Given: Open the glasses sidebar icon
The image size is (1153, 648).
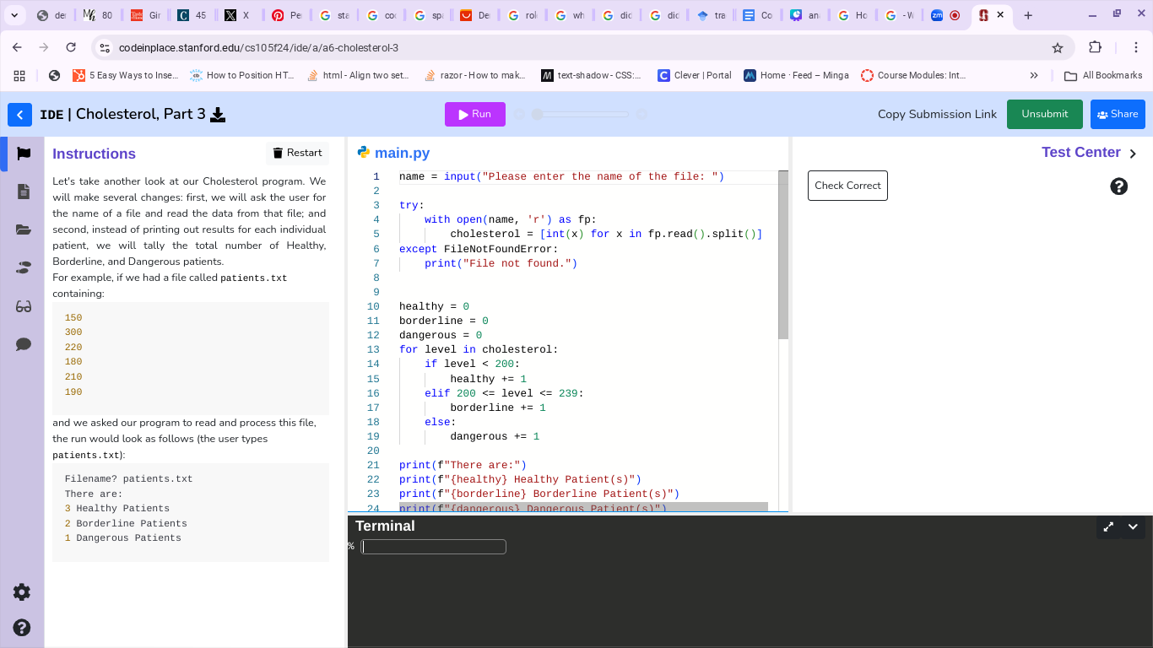Looking at the screenshot, I should pyautogui.click(x=24, y=306).
